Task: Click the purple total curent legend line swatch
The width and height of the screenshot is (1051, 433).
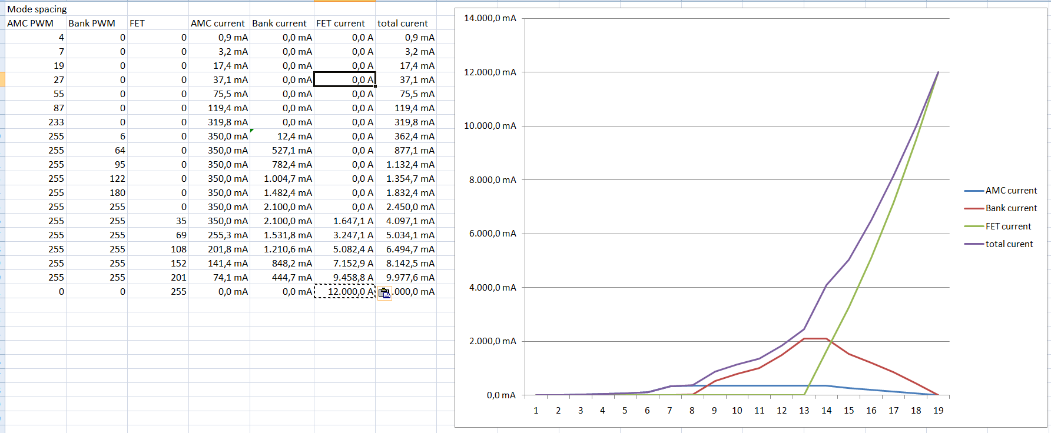Action: coord(974,244)
